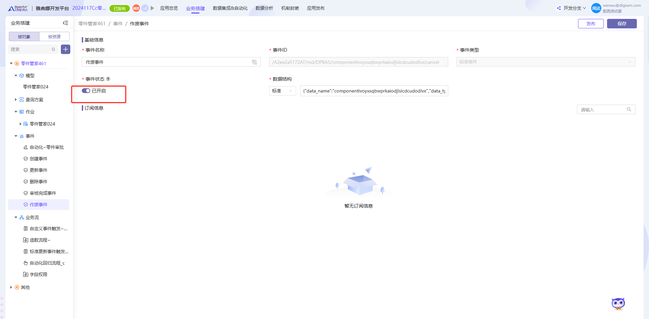Collapse the 事件 tree node
The image size is (649, 319).
(x=16, y=136)
